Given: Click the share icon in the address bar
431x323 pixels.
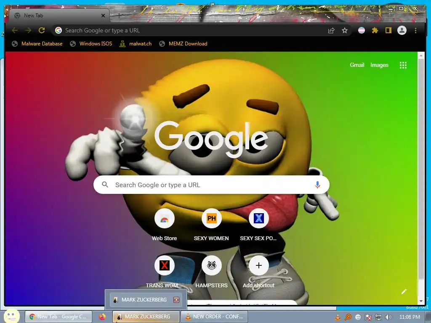Looking at the screenshot, I should point(331,30).
